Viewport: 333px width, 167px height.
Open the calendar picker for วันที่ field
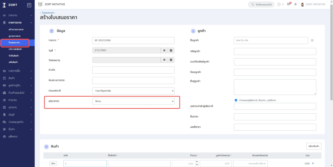point(171,50)
